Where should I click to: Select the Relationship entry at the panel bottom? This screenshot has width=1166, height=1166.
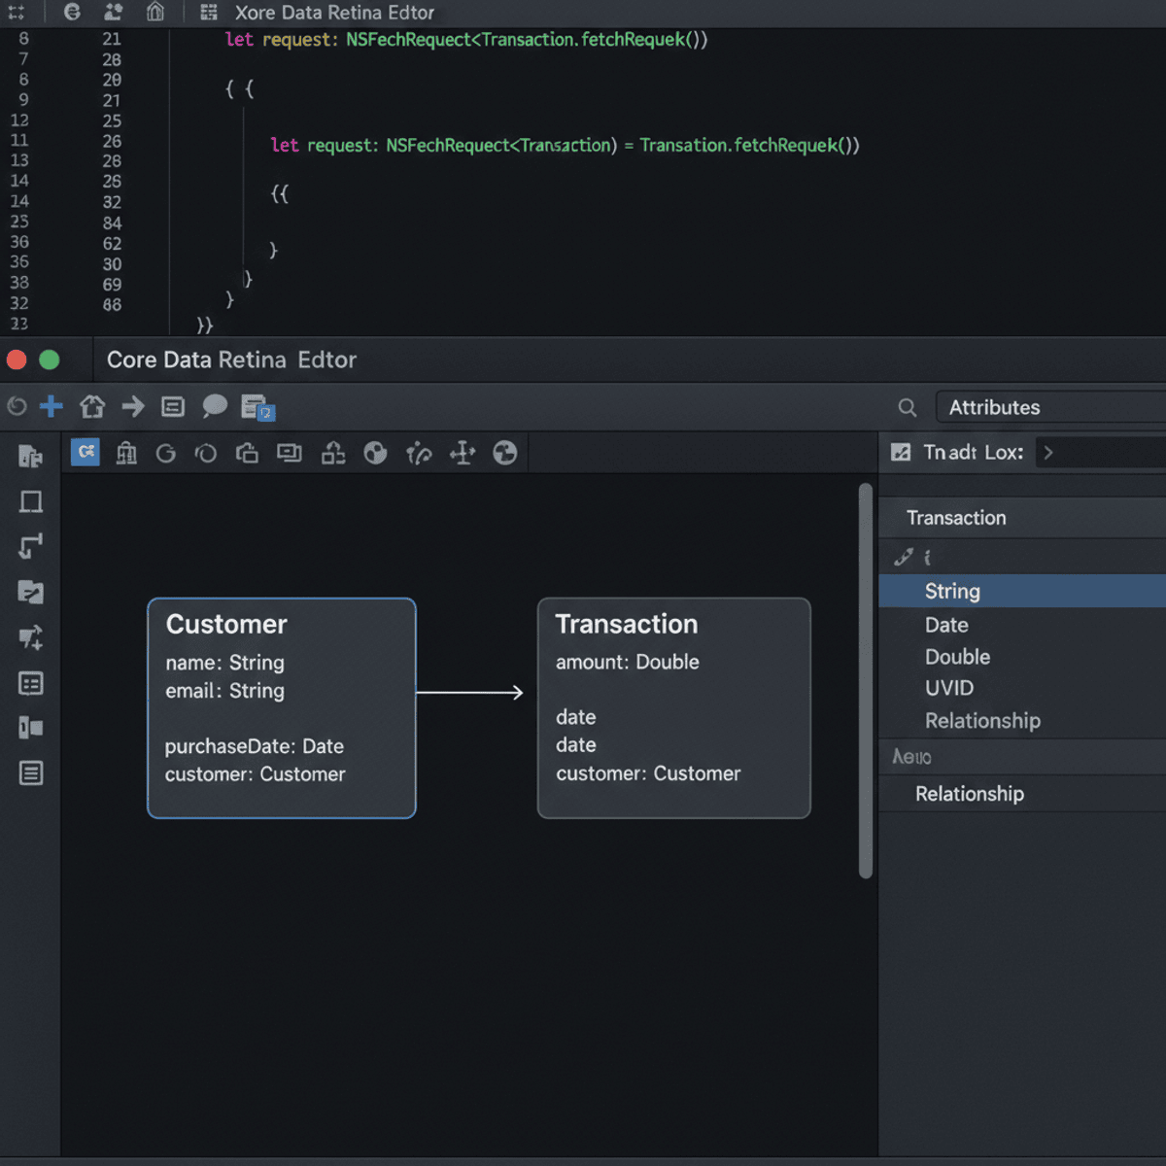click(969, 793)
